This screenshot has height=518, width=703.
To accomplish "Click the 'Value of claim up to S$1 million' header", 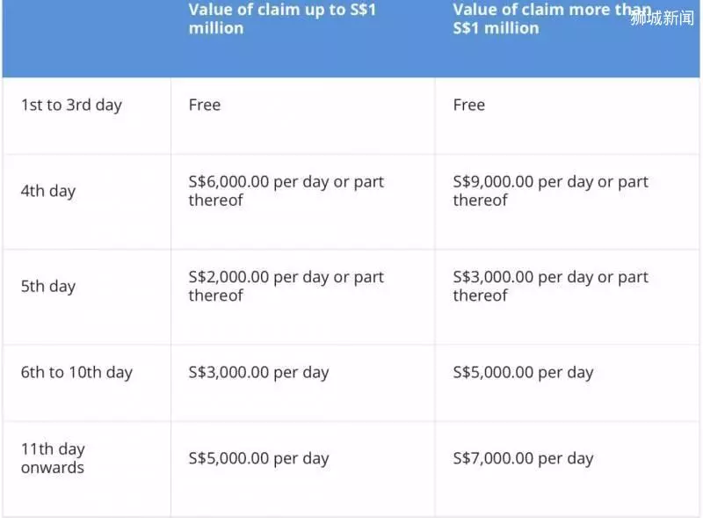I will click(282, 18).
